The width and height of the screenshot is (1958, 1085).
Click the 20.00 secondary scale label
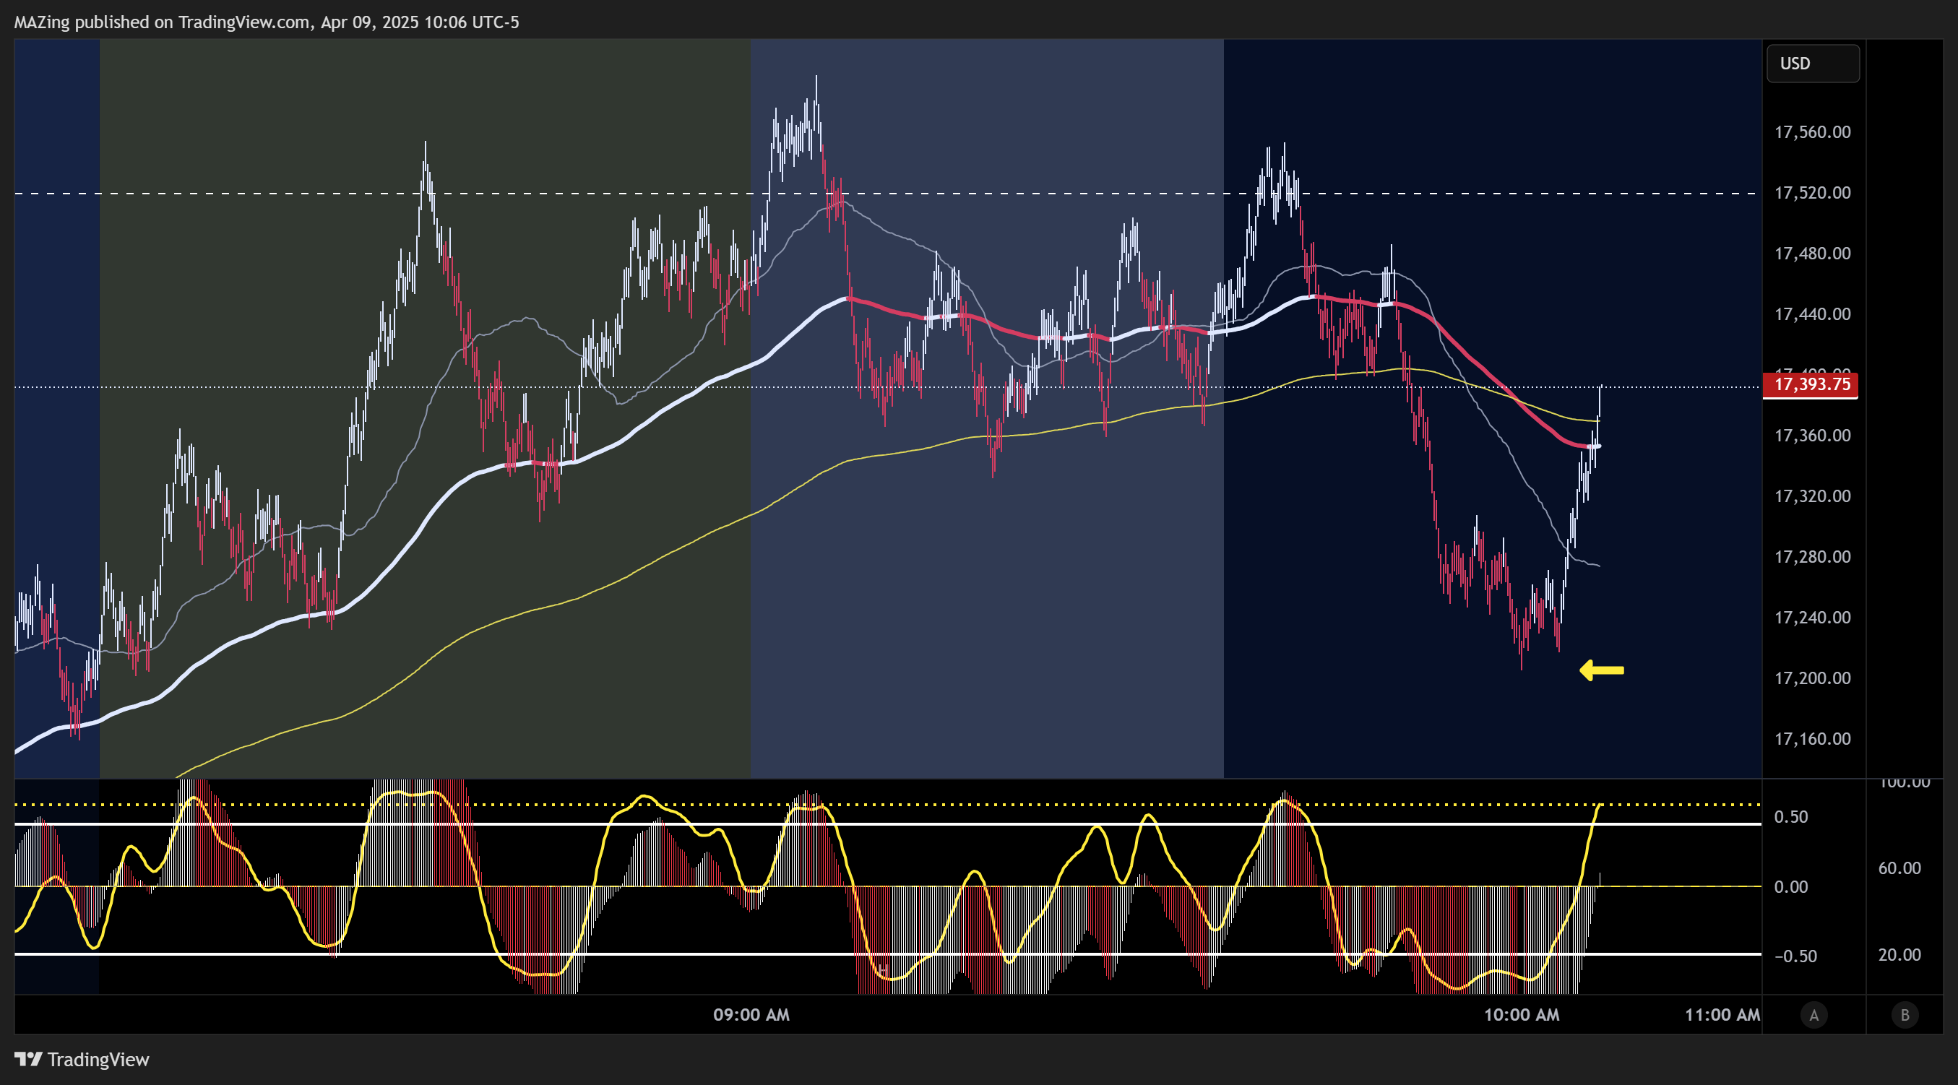click(x=1899, y=956)
